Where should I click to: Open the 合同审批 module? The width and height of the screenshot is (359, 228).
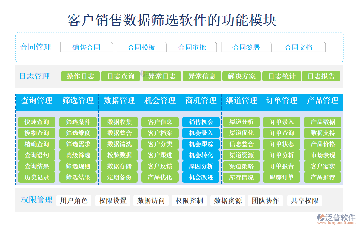(192, 47)
